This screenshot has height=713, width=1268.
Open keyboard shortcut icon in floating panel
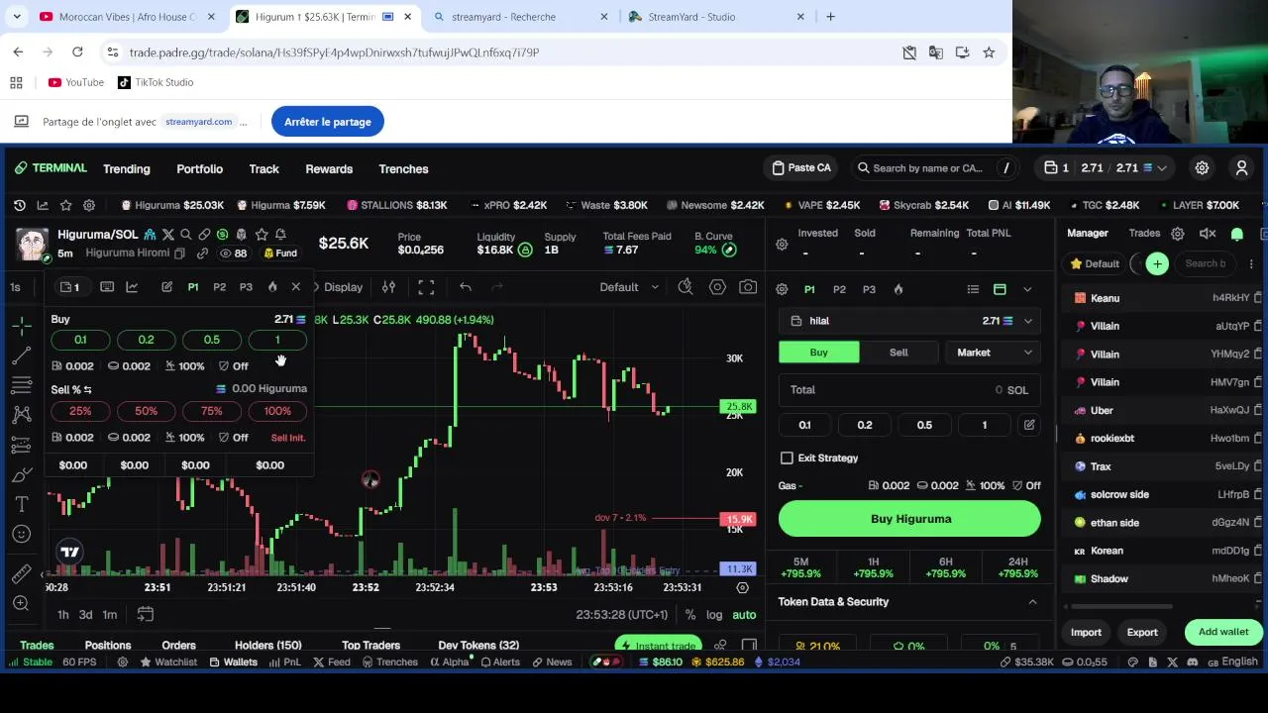[x=107, y=287]
